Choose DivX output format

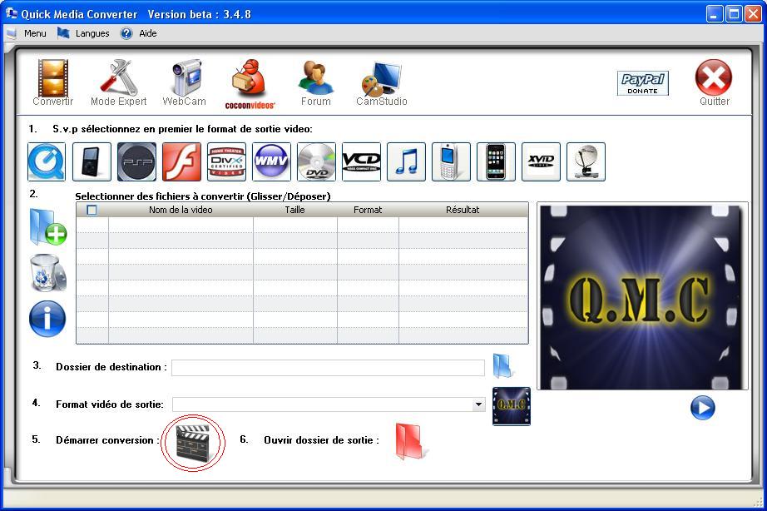(226, 161)
